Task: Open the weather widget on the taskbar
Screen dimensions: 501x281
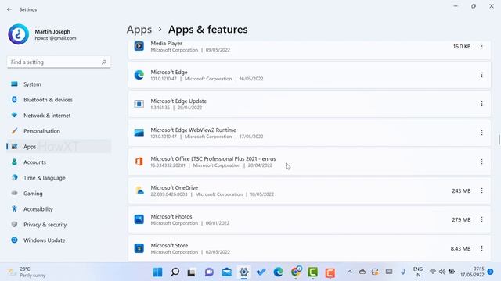Action: point(27,272)
